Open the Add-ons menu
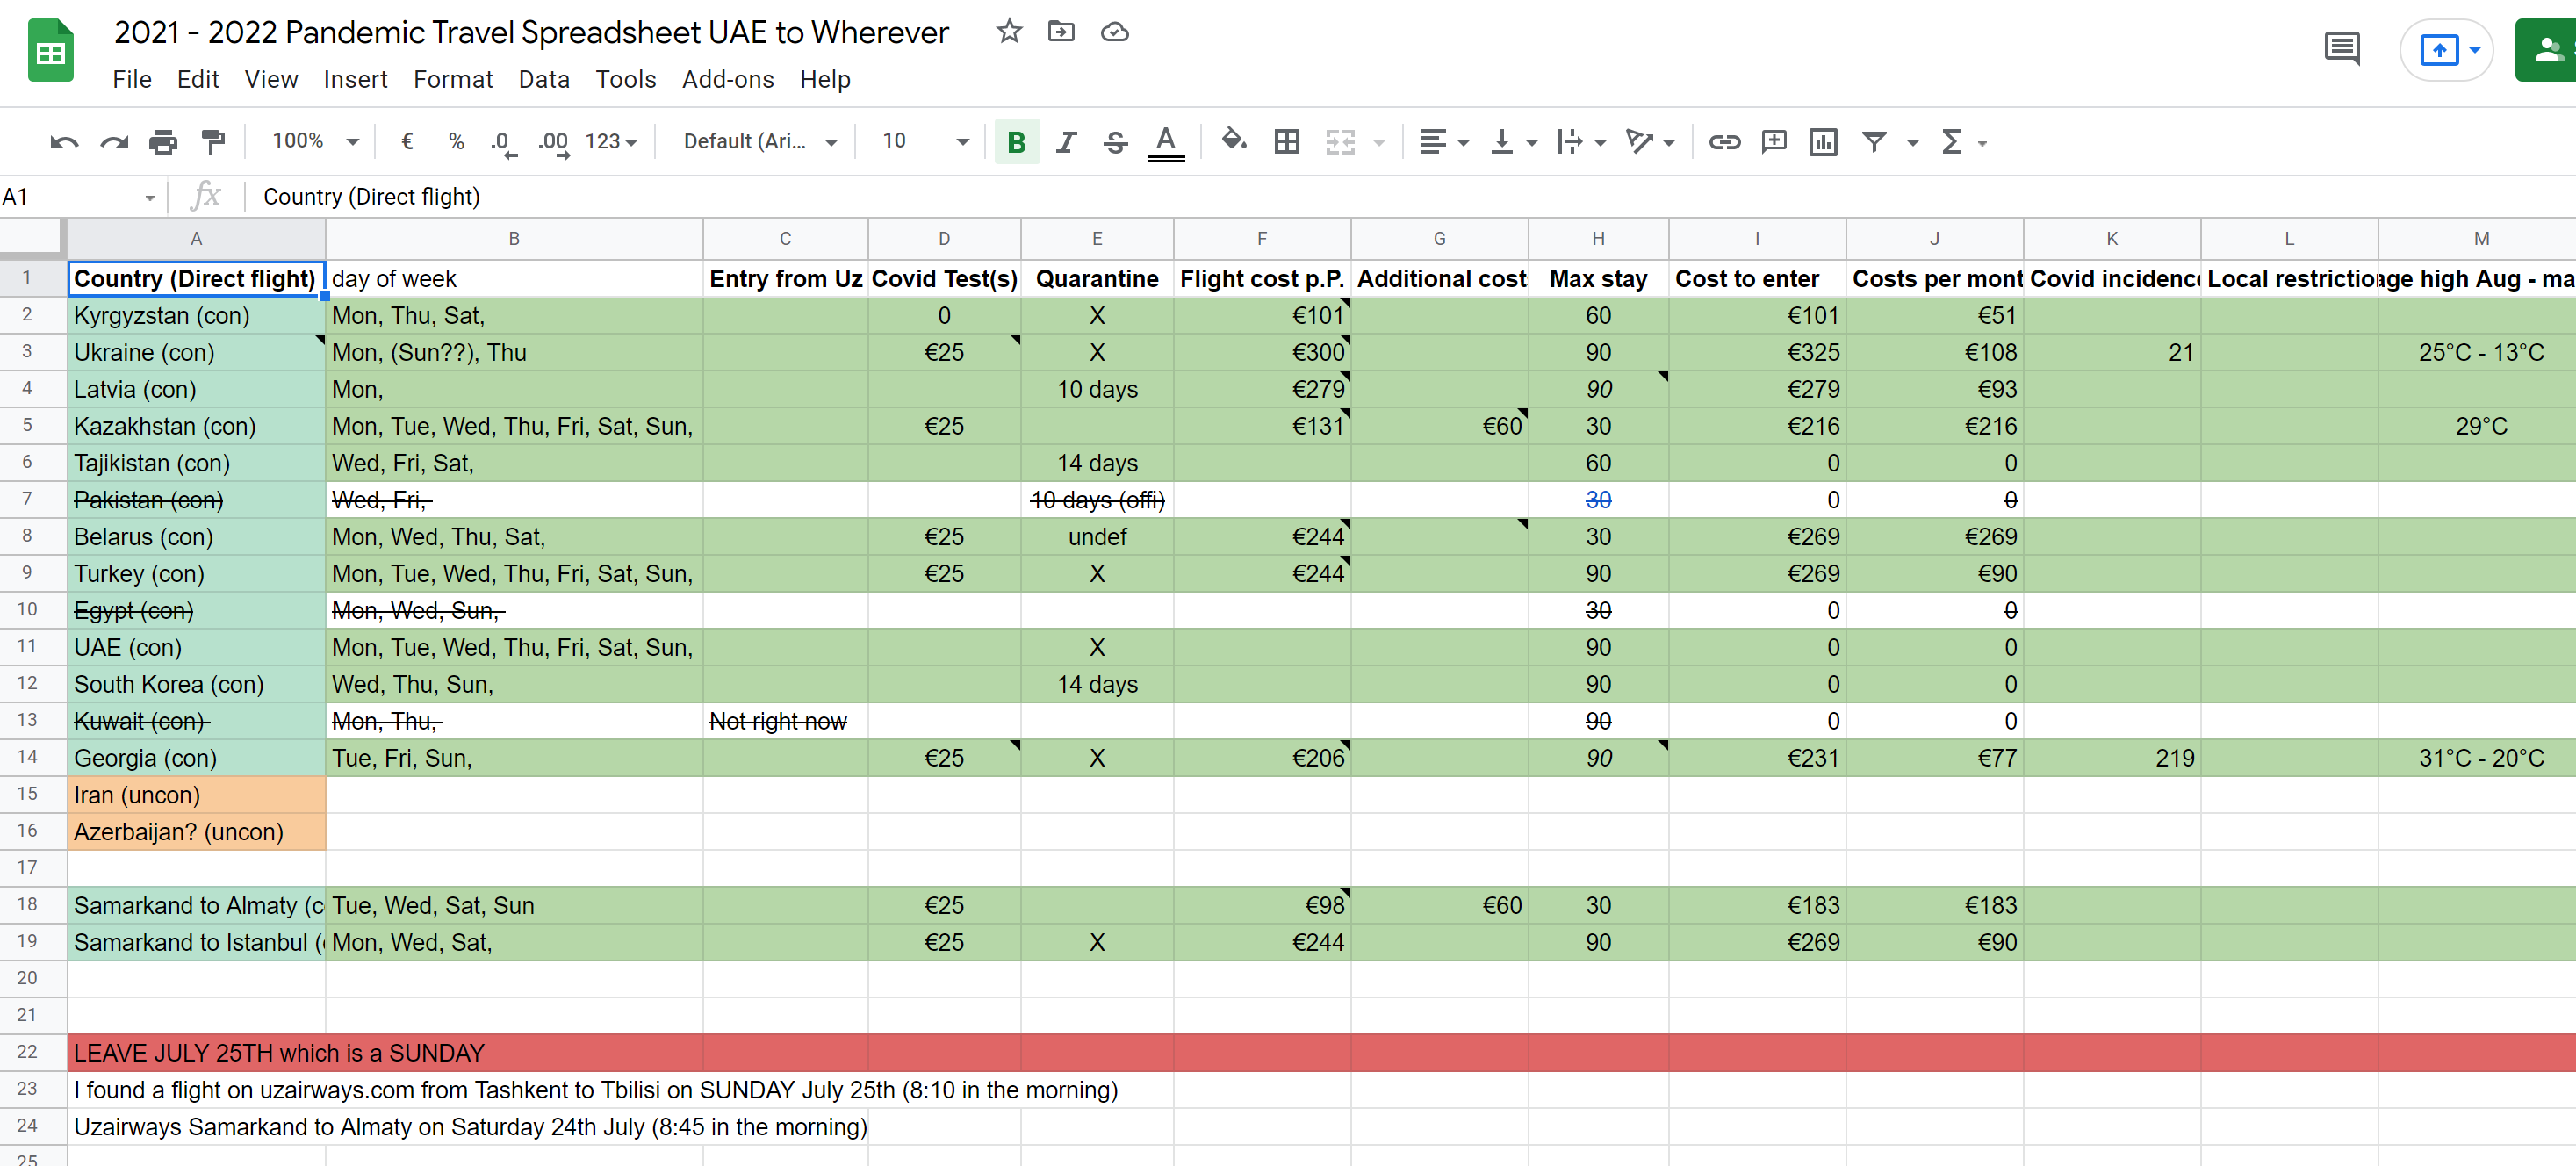Viewport: 2576px width, 1166px height. point(728,79)
